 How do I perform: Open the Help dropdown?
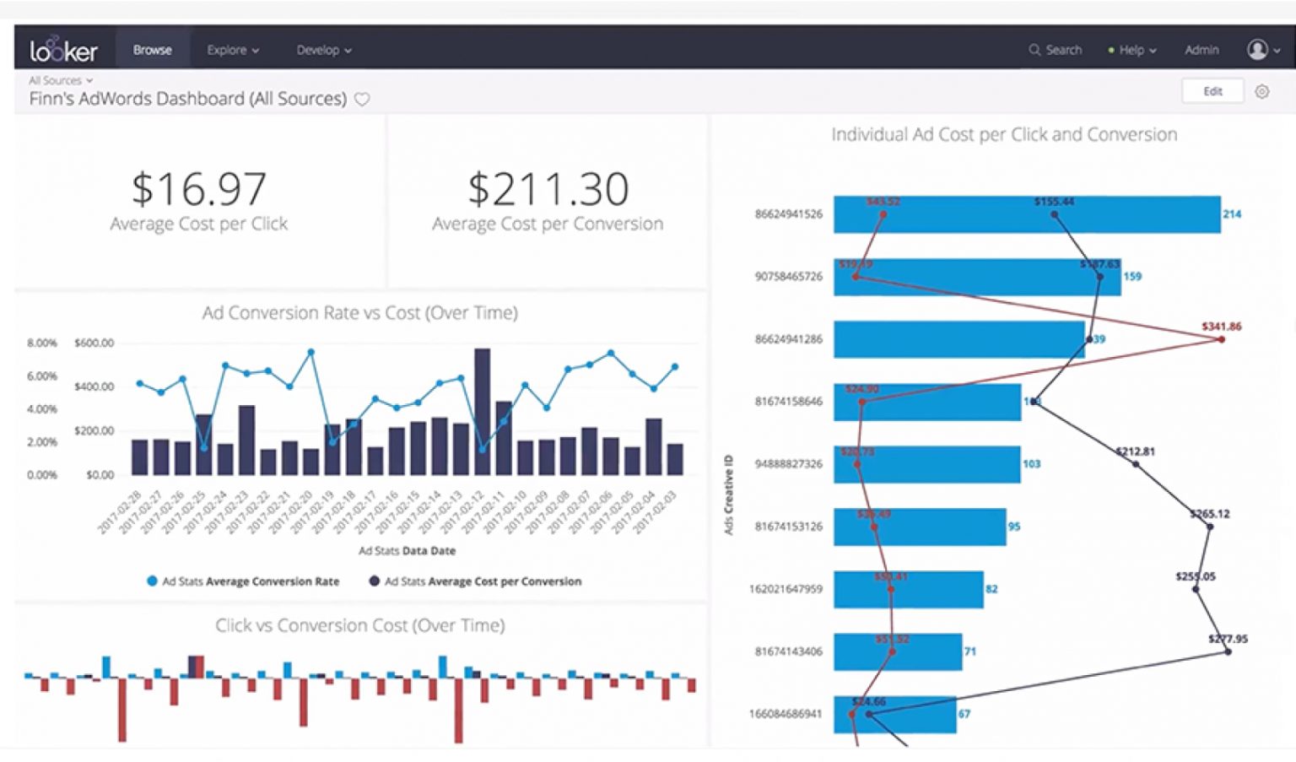[x=1134, y=50]
